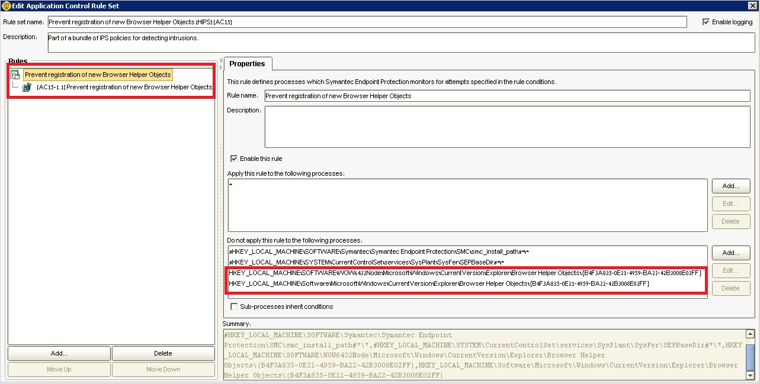The width and height of the screenshot is (760, 384).
Task: Click Edit beside the apply-to processes list
Action: [731, 204]
